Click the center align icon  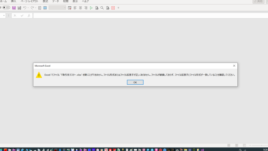(80, 8)
